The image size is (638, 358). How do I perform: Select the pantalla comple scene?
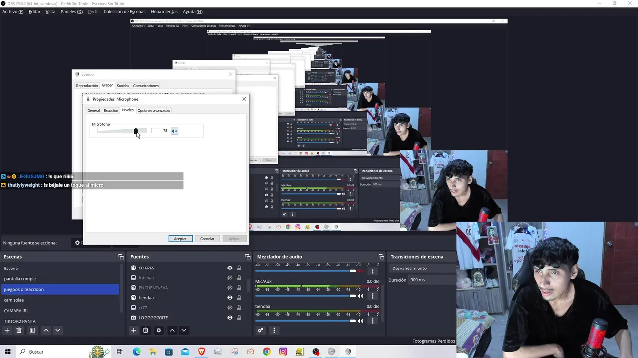60,279
